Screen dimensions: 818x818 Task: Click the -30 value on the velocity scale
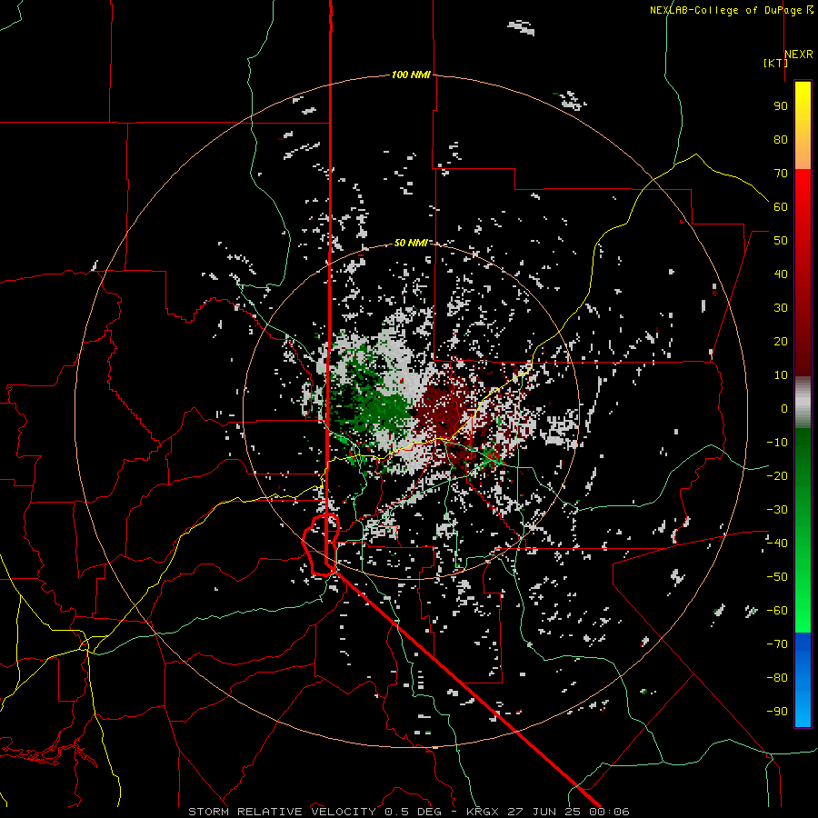(777, 510)
